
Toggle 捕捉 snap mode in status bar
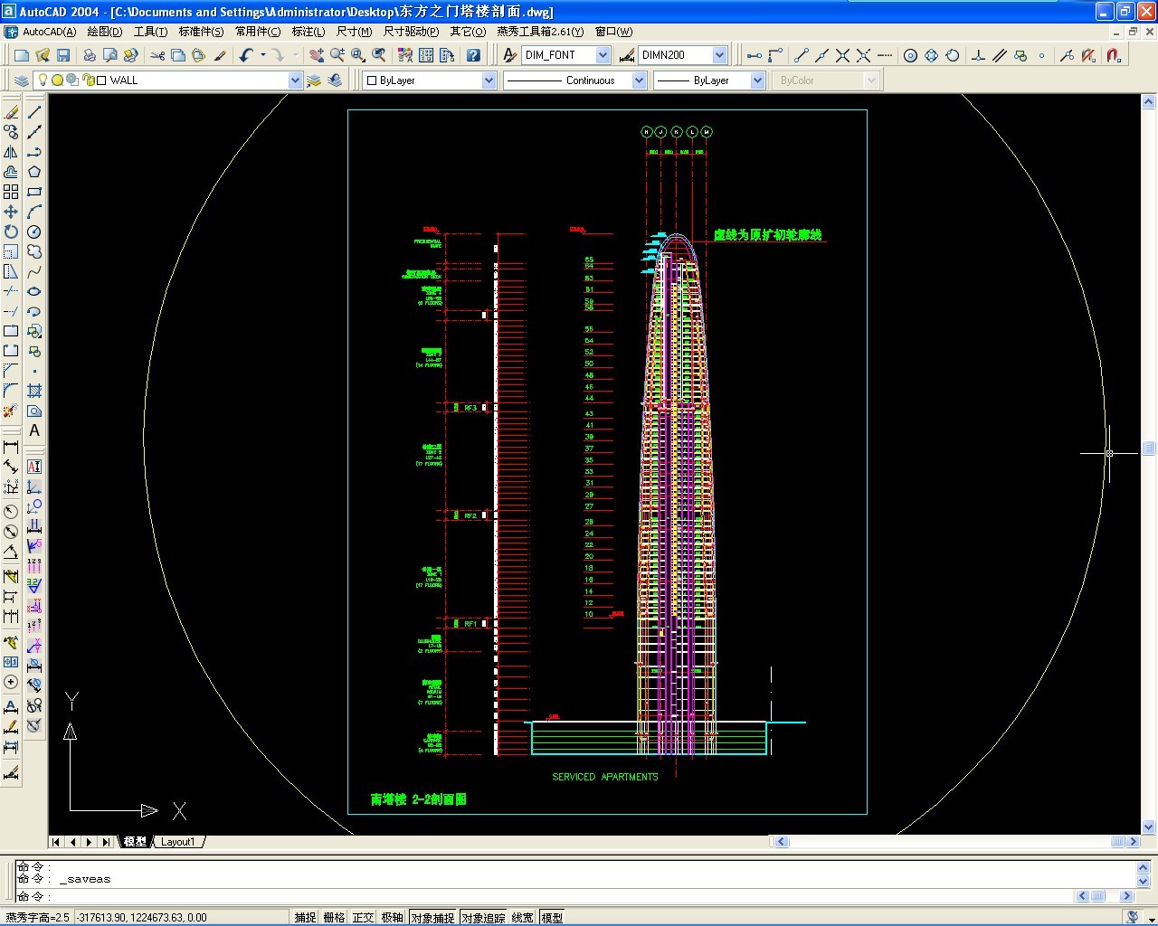(305, 917)
